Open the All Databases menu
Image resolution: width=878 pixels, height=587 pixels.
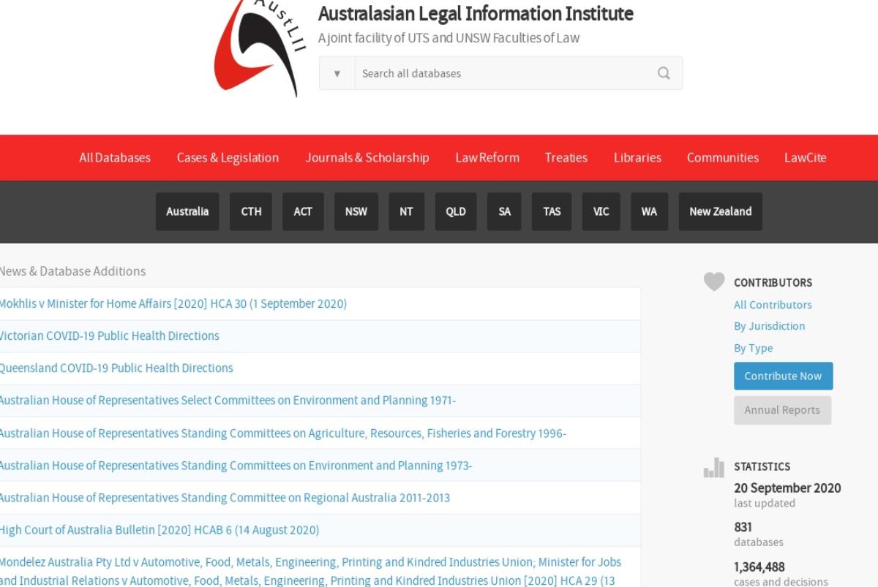(115, 158)
